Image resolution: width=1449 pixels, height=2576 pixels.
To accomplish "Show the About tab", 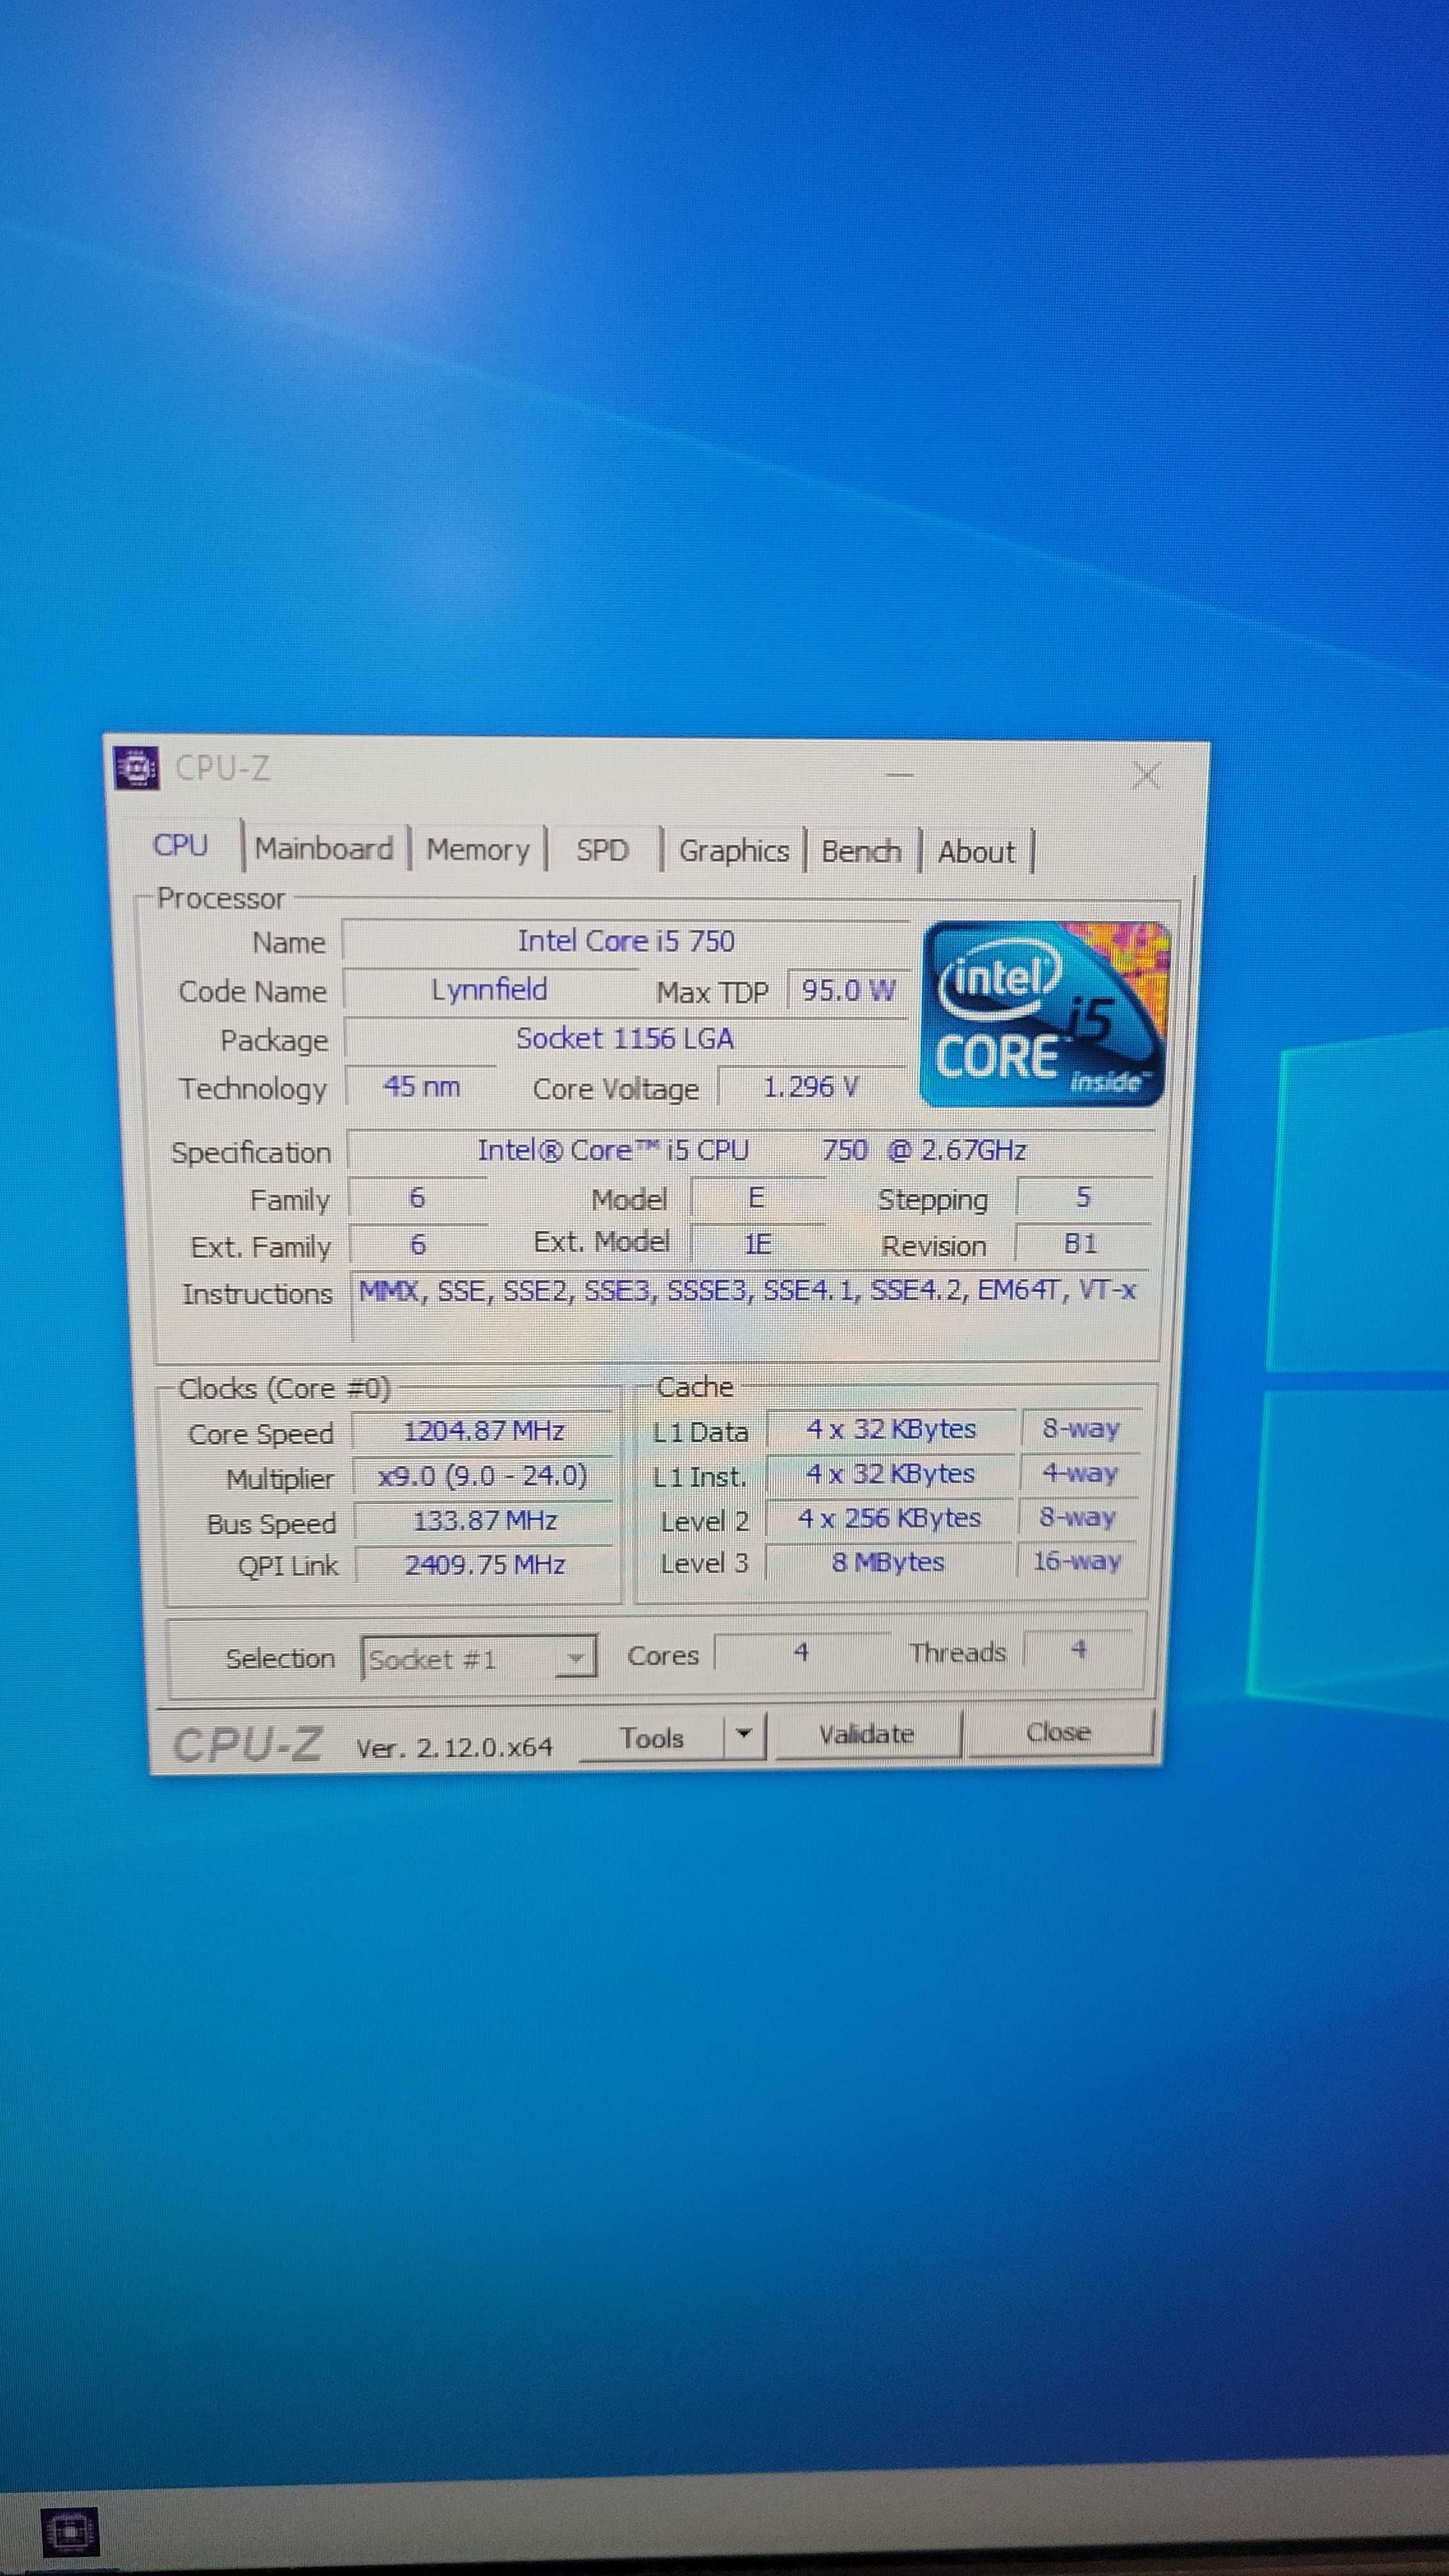I will point(977,853).
